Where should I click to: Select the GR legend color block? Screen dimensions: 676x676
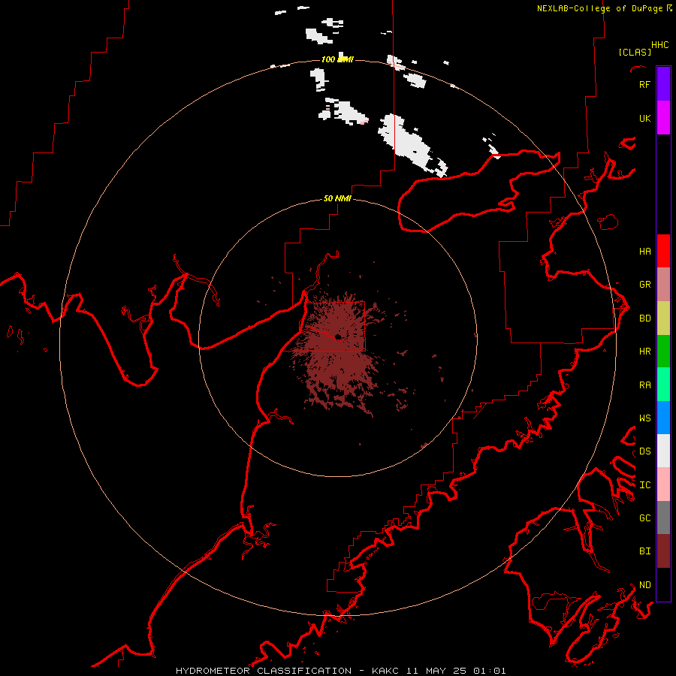click(x=663, y=285)
